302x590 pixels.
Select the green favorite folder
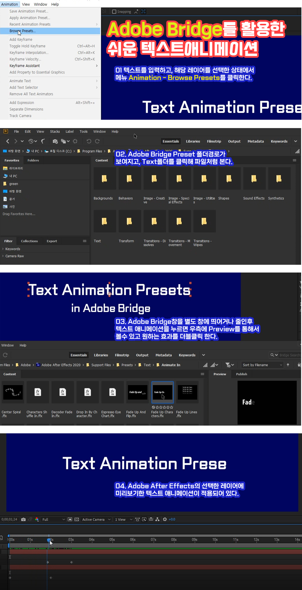coord(13,184)
